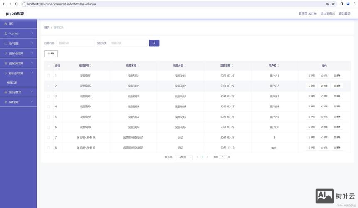
Task: Select all rows with the header checkbox
Action: tap(49, 66)
